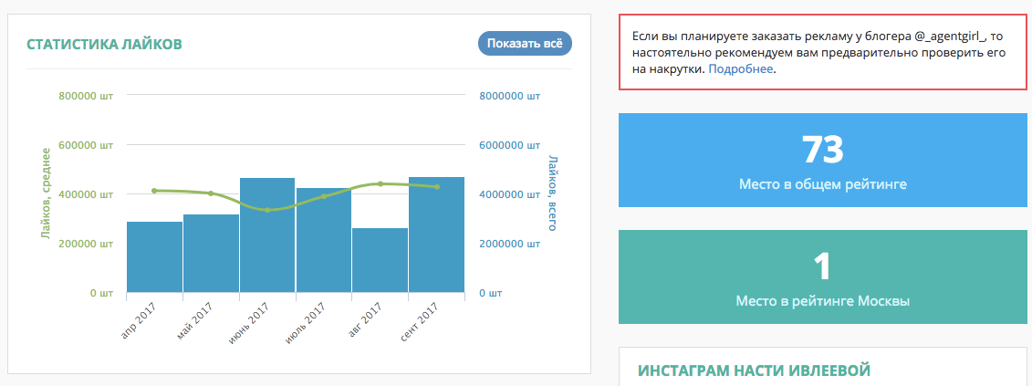Click the green line point for авг 2017

380,183
